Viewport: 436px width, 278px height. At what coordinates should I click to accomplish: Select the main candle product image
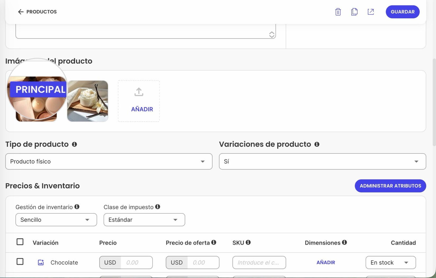click(36, 101)
